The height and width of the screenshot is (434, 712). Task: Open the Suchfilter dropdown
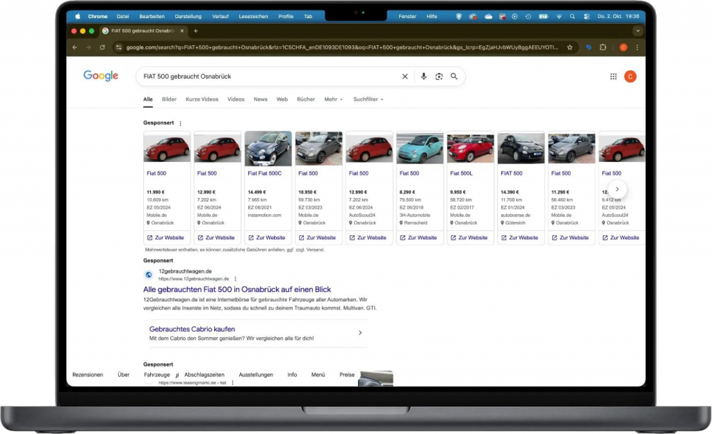[368, 99]
